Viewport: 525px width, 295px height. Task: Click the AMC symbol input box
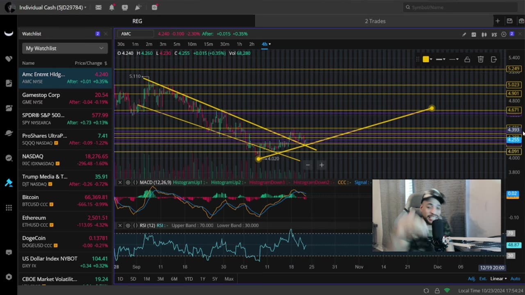pos(135,34)
